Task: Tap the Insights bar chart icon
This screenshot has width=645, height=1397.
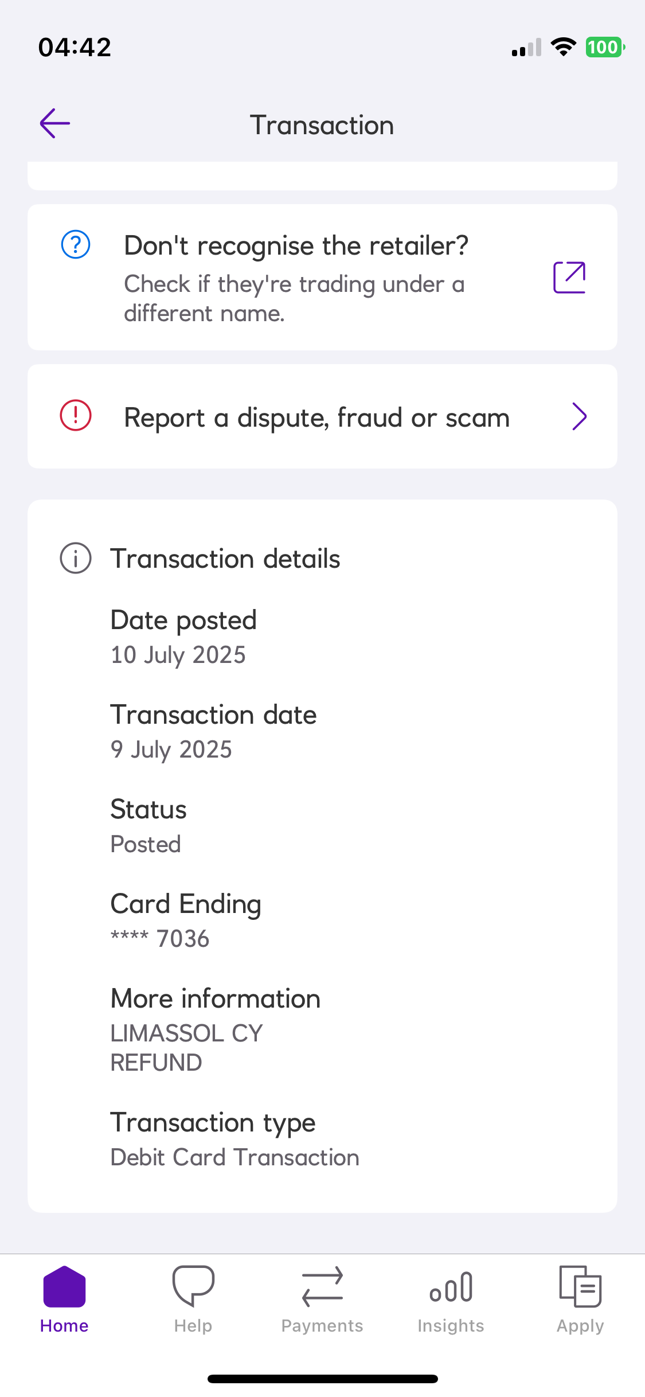Action: pyautogui.click(x=451, y=1287)
